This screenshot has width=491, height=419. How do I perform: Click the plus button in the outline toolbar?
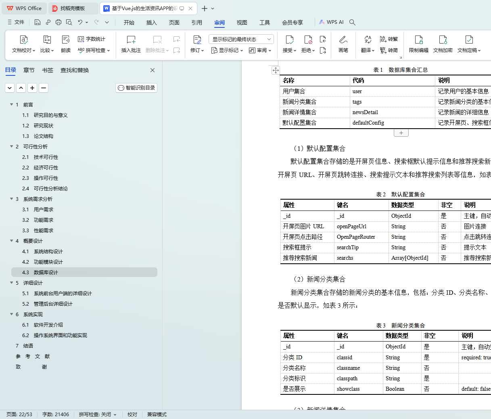coord(32,88)
